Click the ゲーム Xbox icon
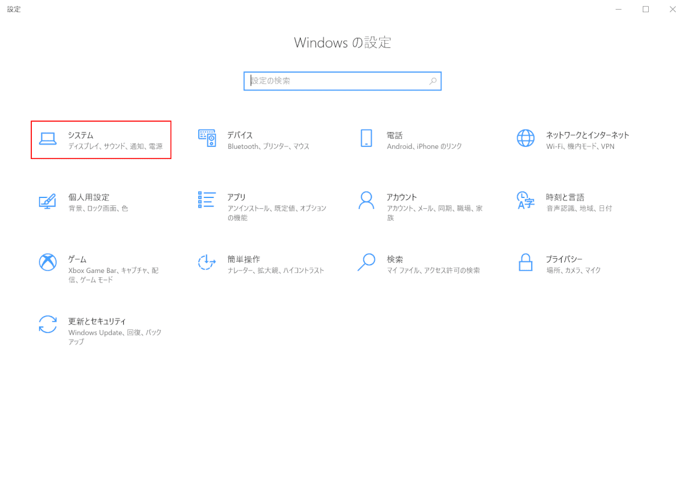 (x=47, y=262)
